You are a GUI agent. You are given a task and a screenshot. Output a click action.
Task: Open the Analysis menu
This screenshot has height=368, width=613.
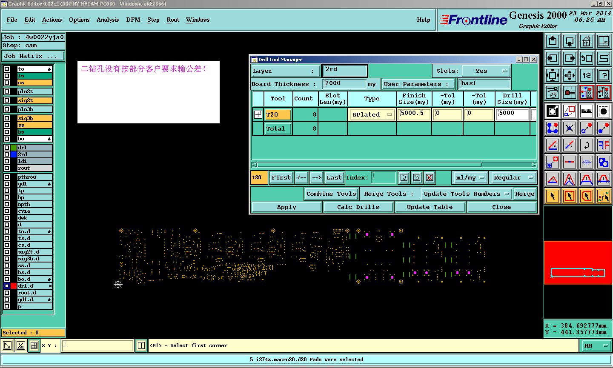coord(108,20)
